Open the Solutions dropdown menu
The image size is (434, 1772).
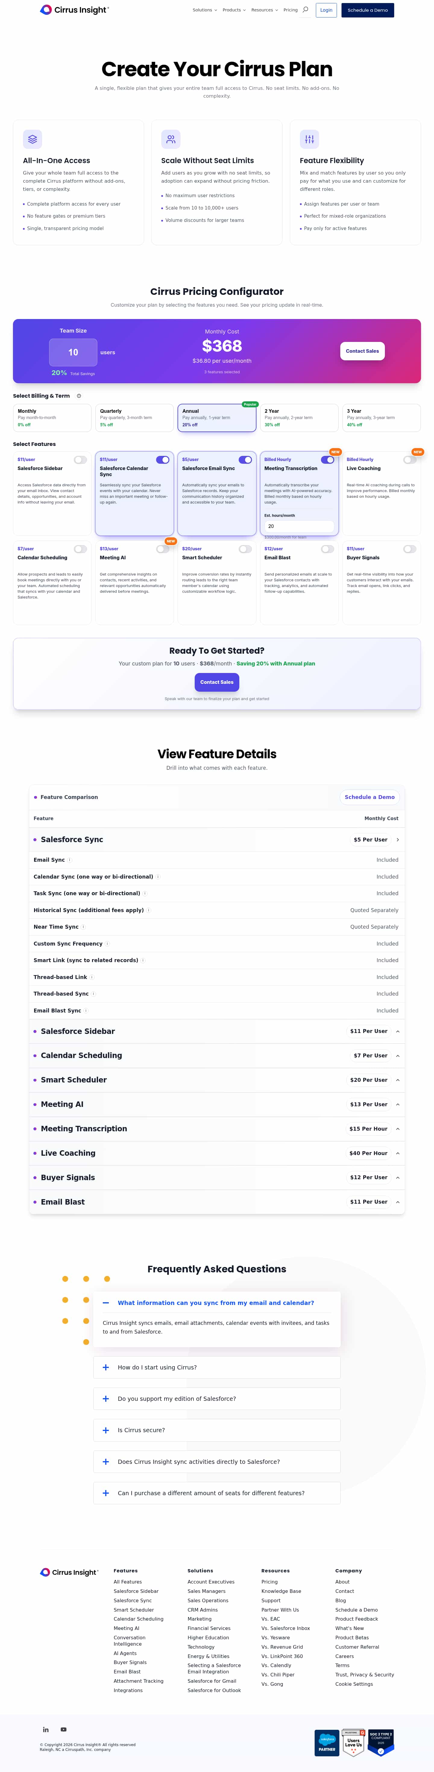pos(204,10)
